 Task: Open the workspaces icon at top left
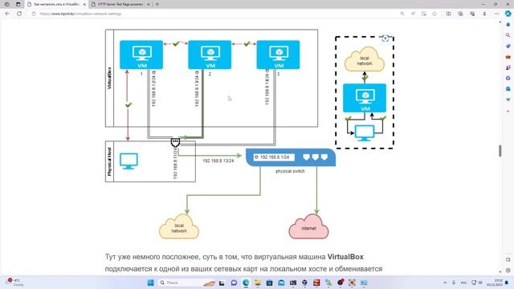click(x=7, y=4)
